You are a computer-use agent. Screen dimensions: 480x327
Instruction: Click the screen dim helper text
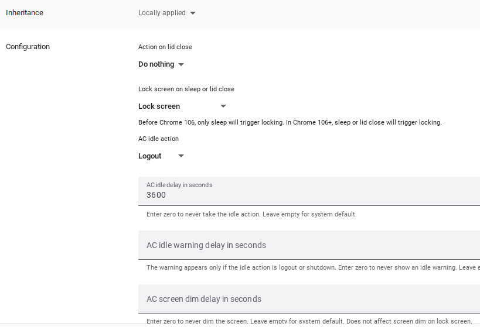coord(309,321)
